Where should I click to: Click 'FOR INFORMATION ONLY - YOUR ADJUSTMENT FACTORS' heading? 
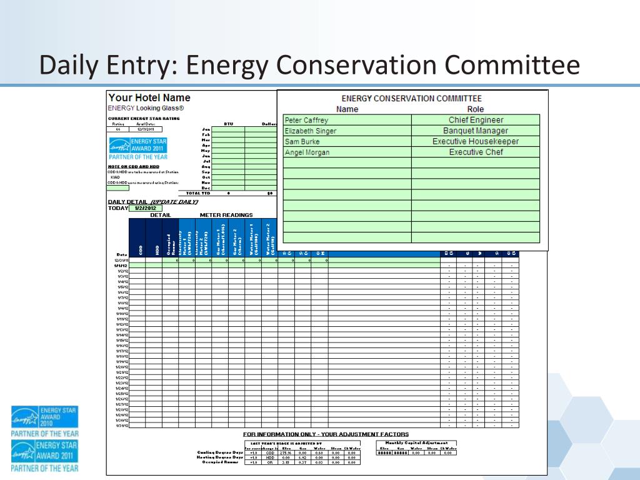[326, 434]
